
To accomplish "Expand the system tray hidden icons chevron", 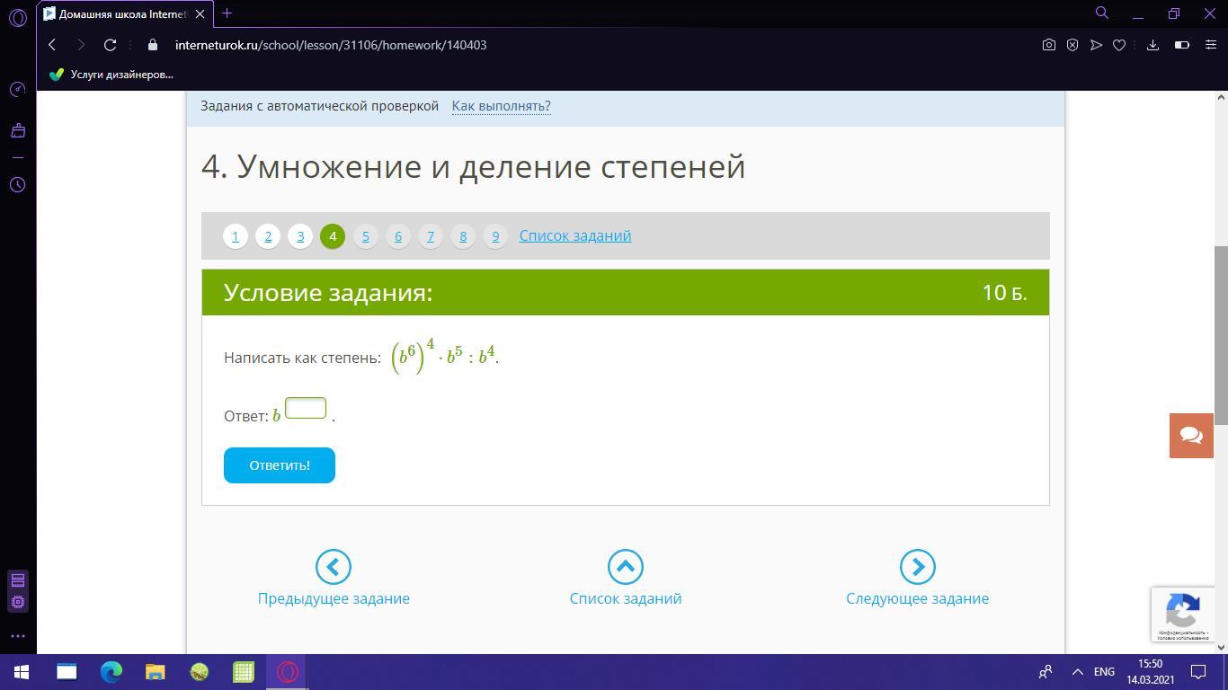I will point(1077,671).
